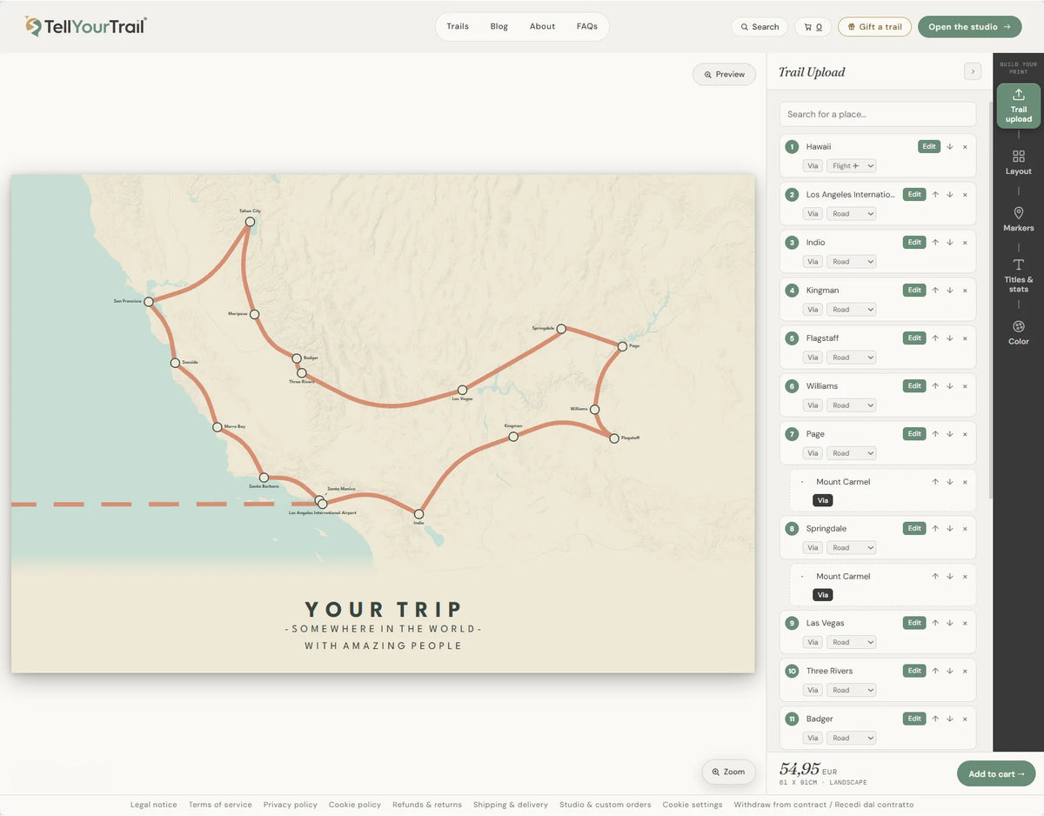
Task: Click the Preview button
Action: point(724,74)
